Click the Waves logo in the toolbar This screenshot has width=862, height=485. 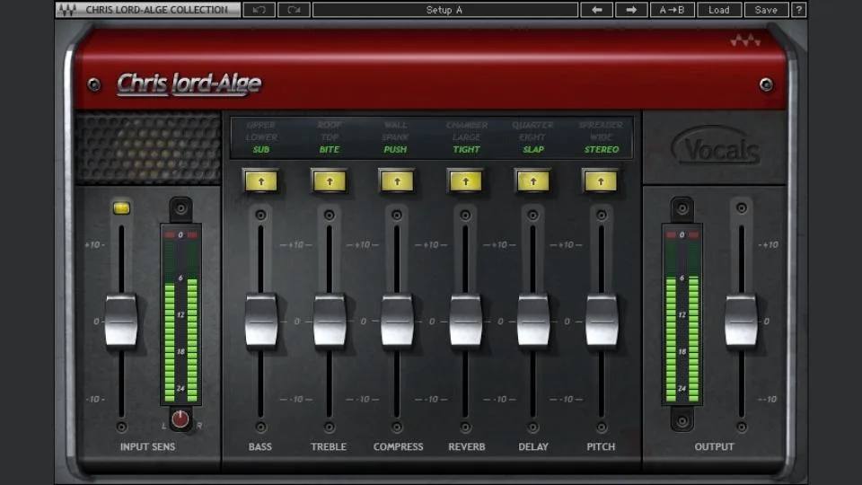(x=67, y=10)
